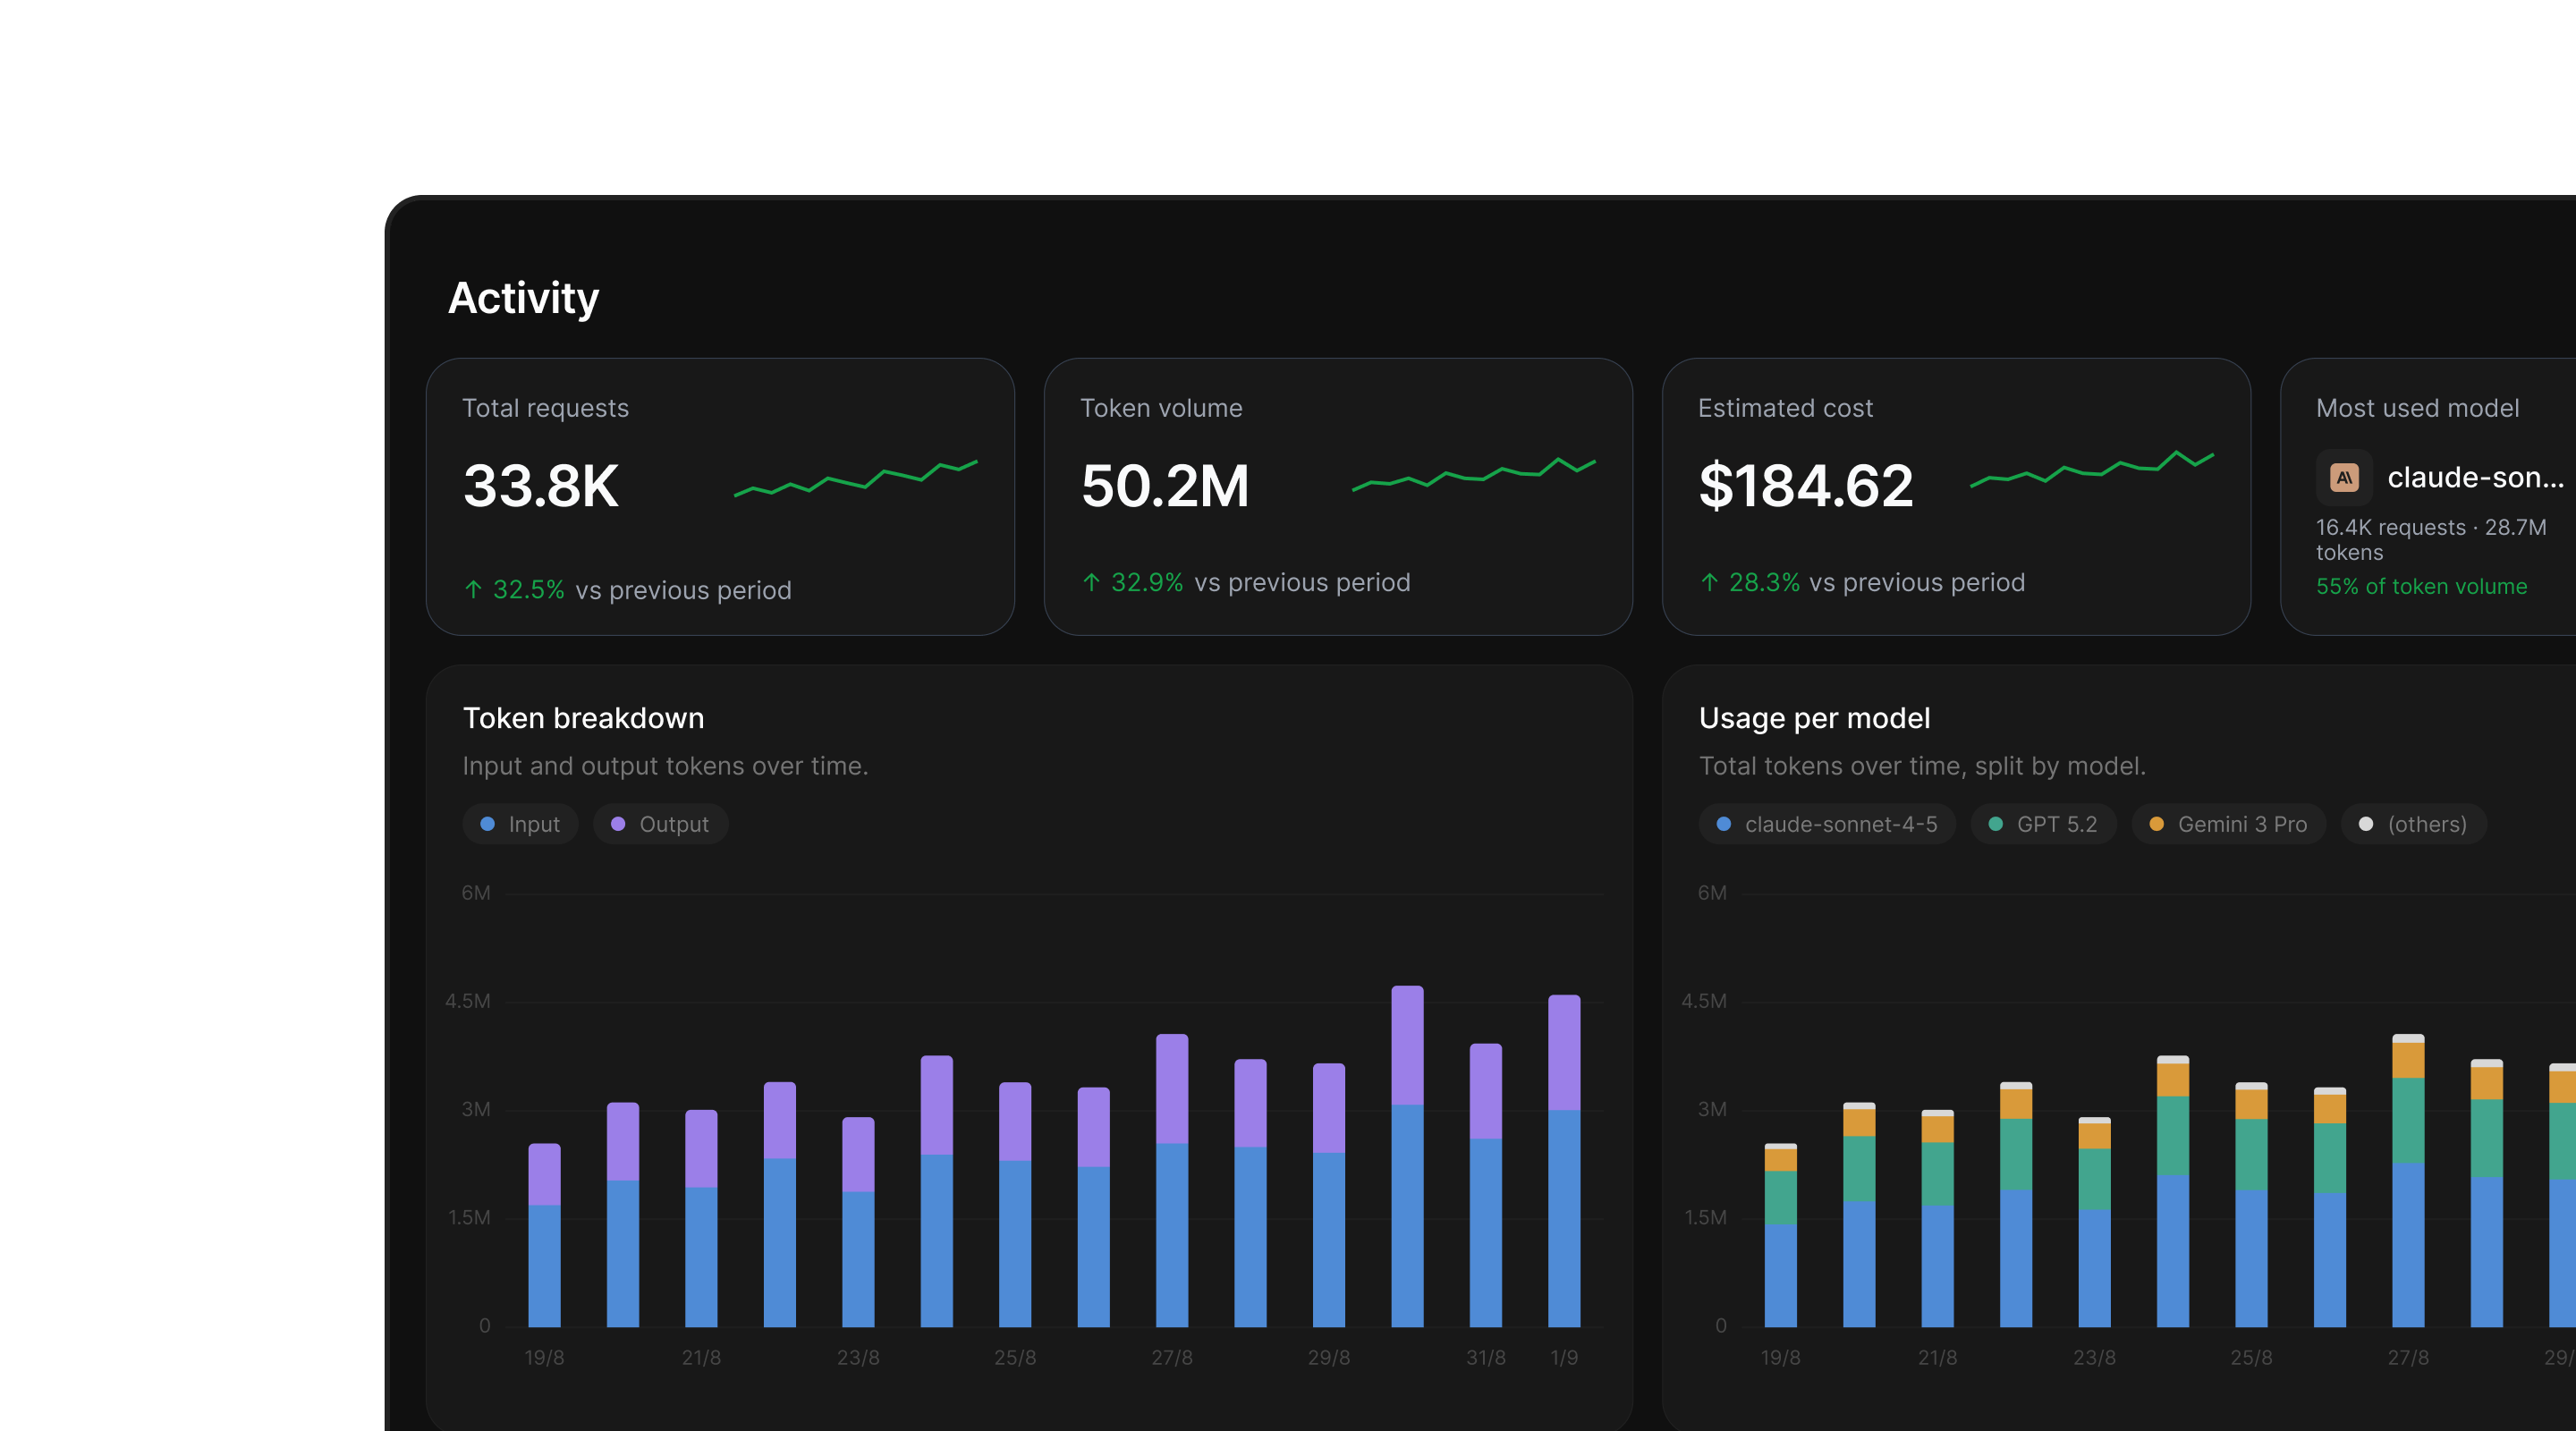Screen dimensions: 2576x1431
Task: Click the 50.2M token volume value
Action: 1165,486
